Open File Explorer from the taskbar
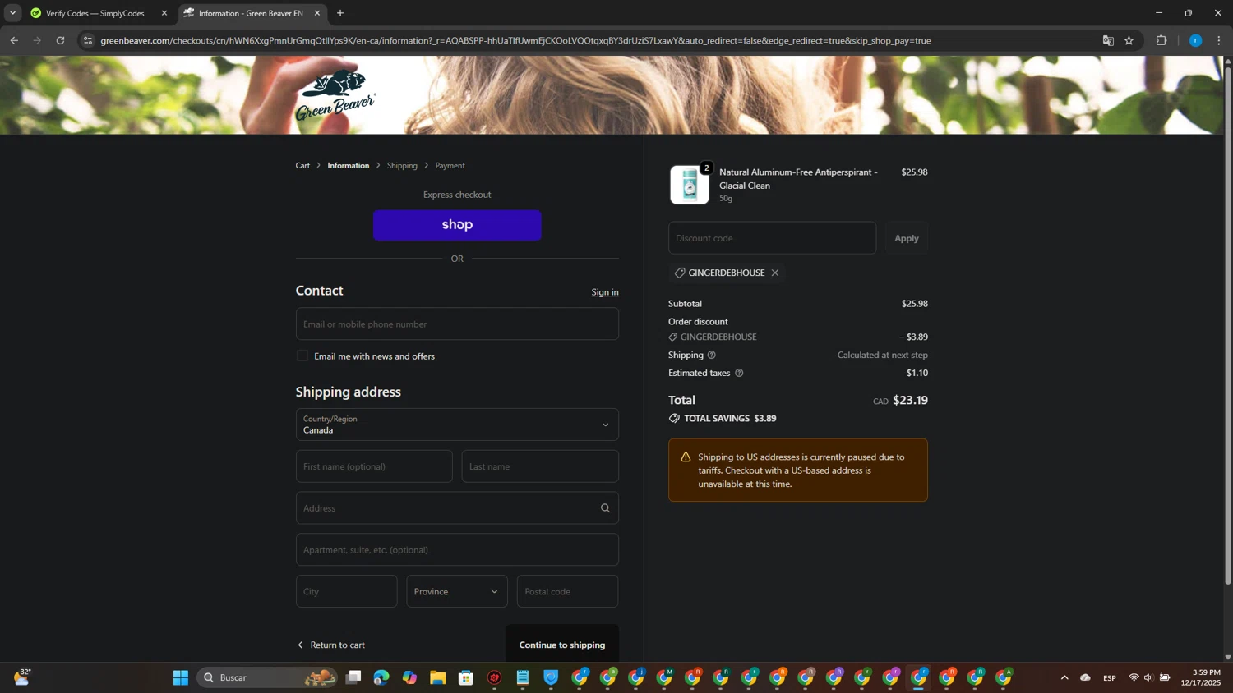1233x693 pixels. pyautogui.click(x=438, y=677)
